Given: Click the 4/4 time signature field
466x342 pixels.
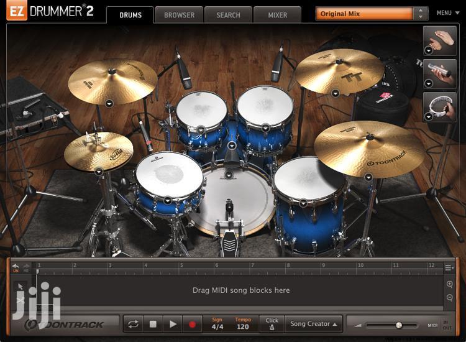Looking at the screenshot, I should (217, 326).
